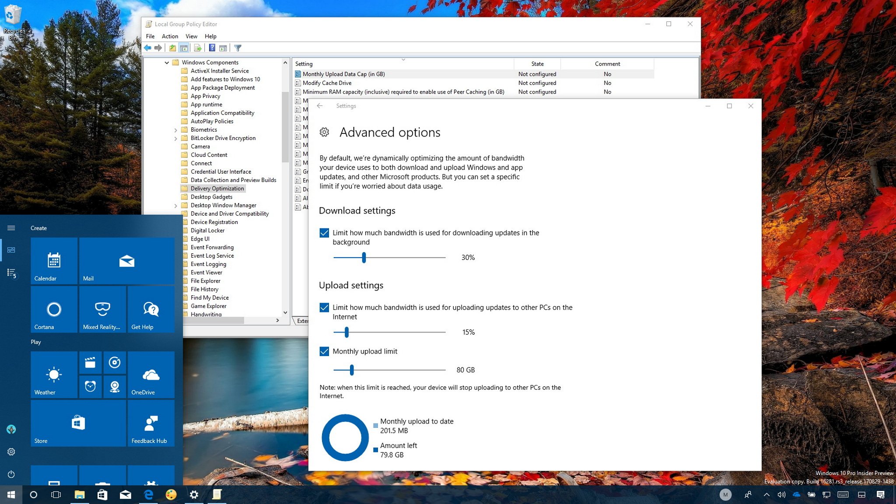Open the Weather tile
This screenshot has width=896, height=504.
(x=54, y=375)
